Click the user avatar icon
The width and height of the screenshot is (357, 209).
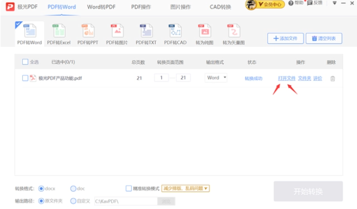click(x=251, y=4)
